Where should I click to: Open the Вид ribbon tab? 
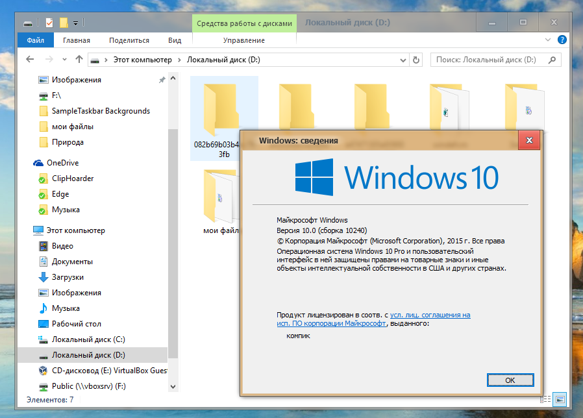[175, 40]
